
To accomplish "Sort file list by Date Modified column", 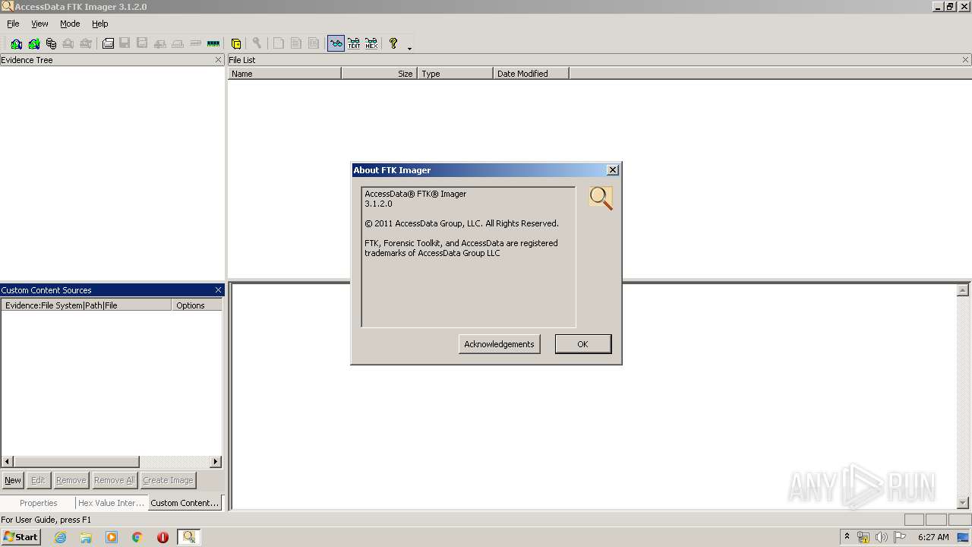I will [x=532, y=74].
